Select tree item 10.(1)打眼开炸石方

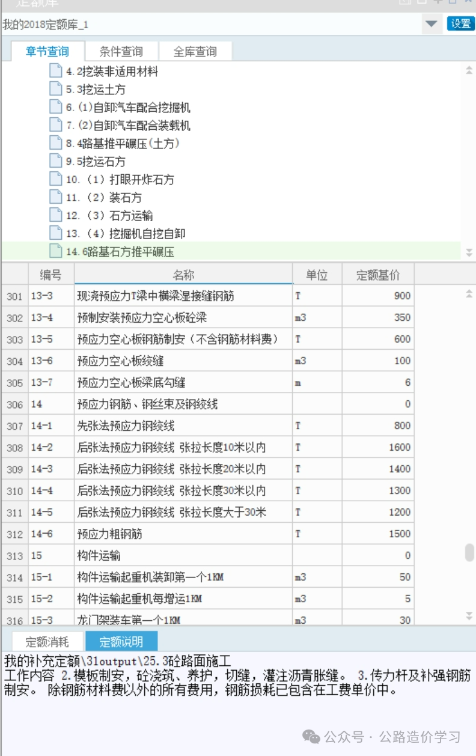120,180
